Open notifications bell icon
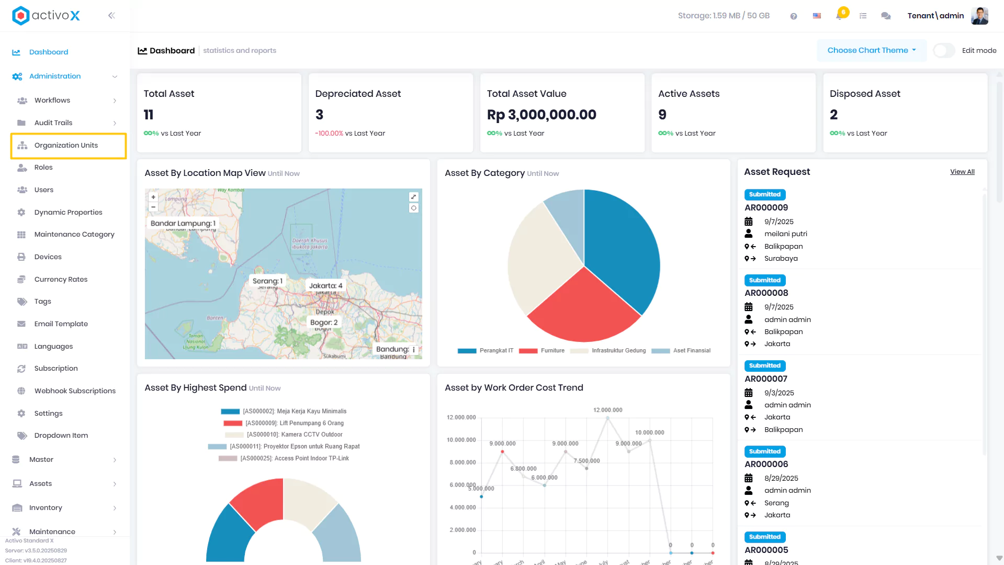The width and height of the screenshot is (1004, 565). [840, 16]
